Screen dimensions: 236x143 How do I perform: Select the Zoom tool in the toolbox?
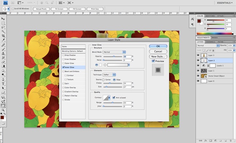point(3,110)
